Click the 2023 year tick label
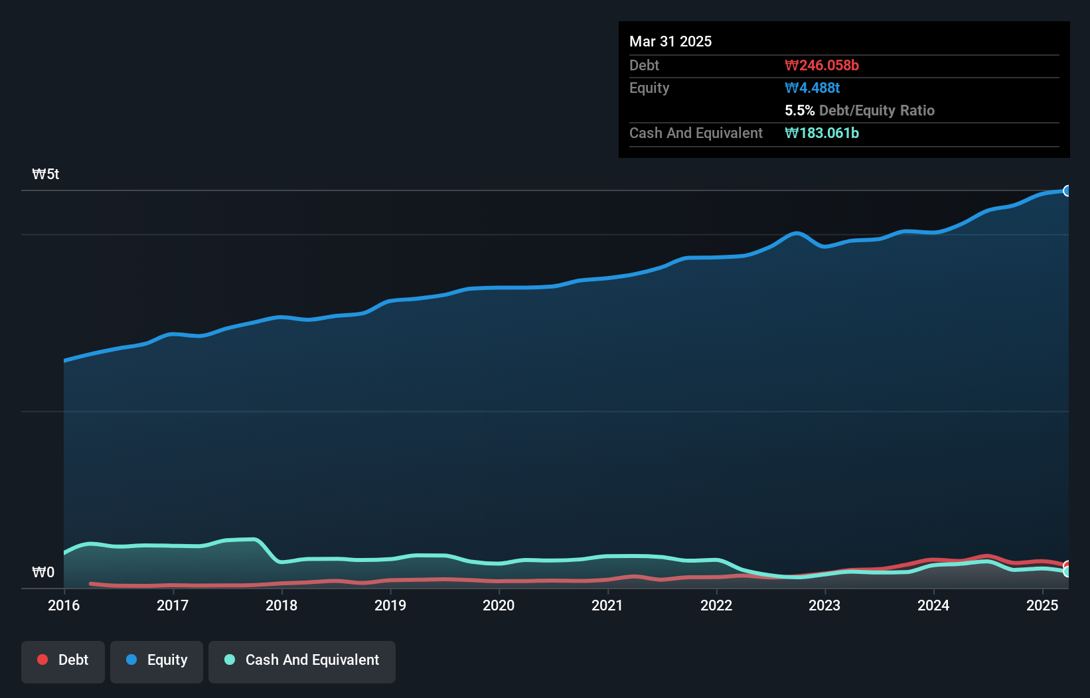 coord(824,605)
